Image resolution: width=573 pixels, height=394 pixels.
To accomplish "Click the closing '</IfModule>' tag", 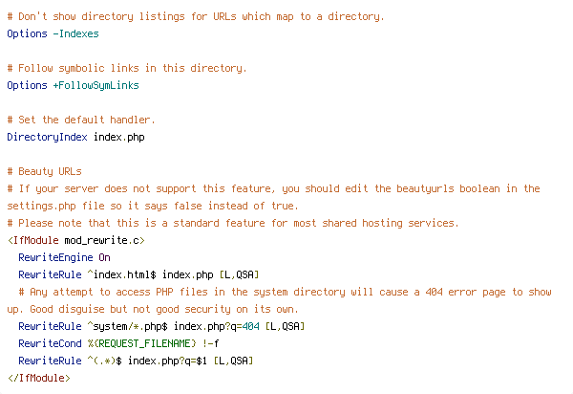I will (39, 378).
